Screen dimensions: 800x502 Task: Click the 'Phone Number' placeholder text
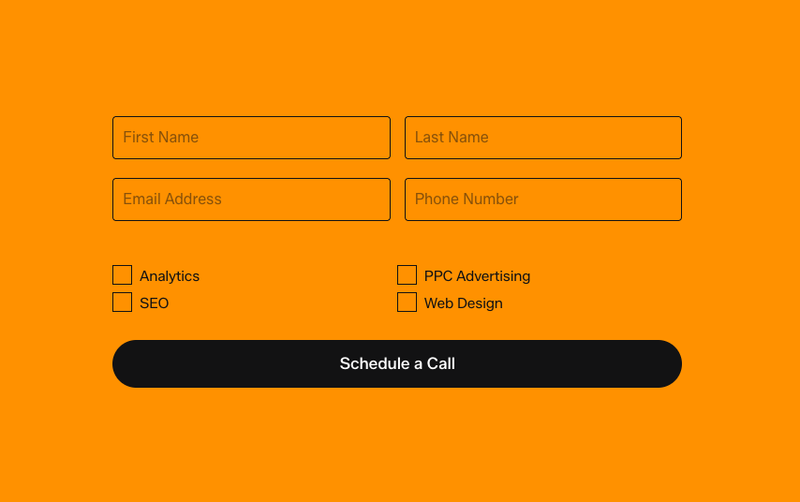point(467,199)
